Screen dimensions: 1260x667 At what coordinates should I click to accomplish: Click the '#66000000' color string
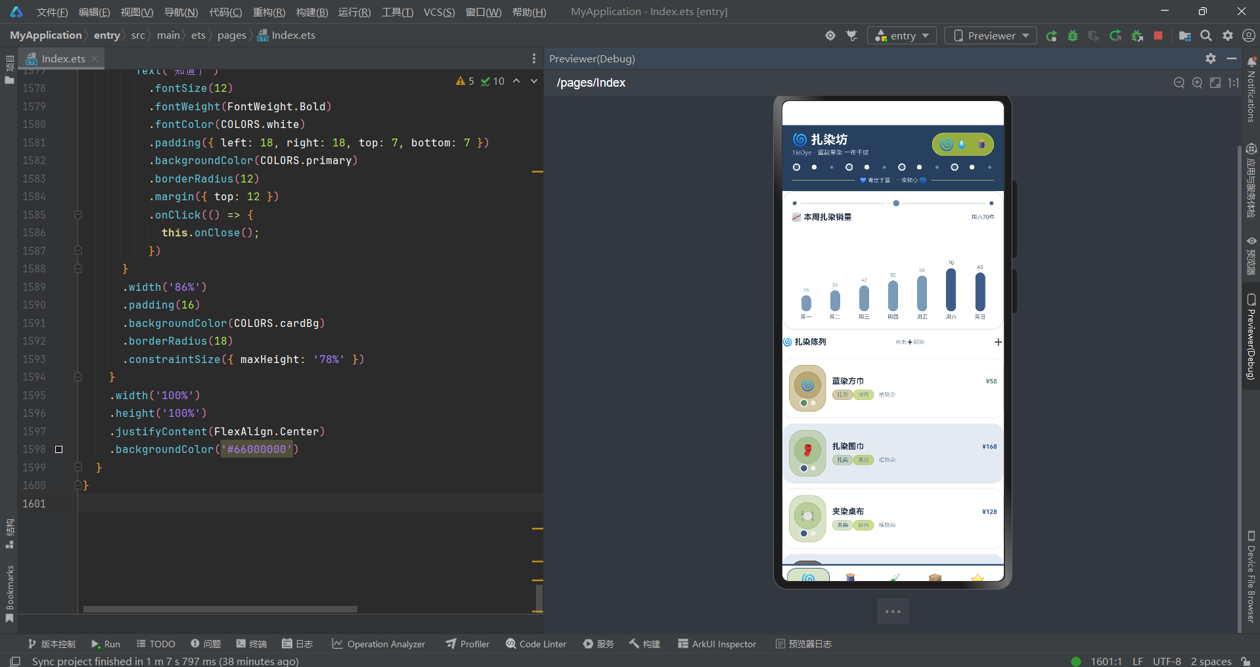(257, 449)
